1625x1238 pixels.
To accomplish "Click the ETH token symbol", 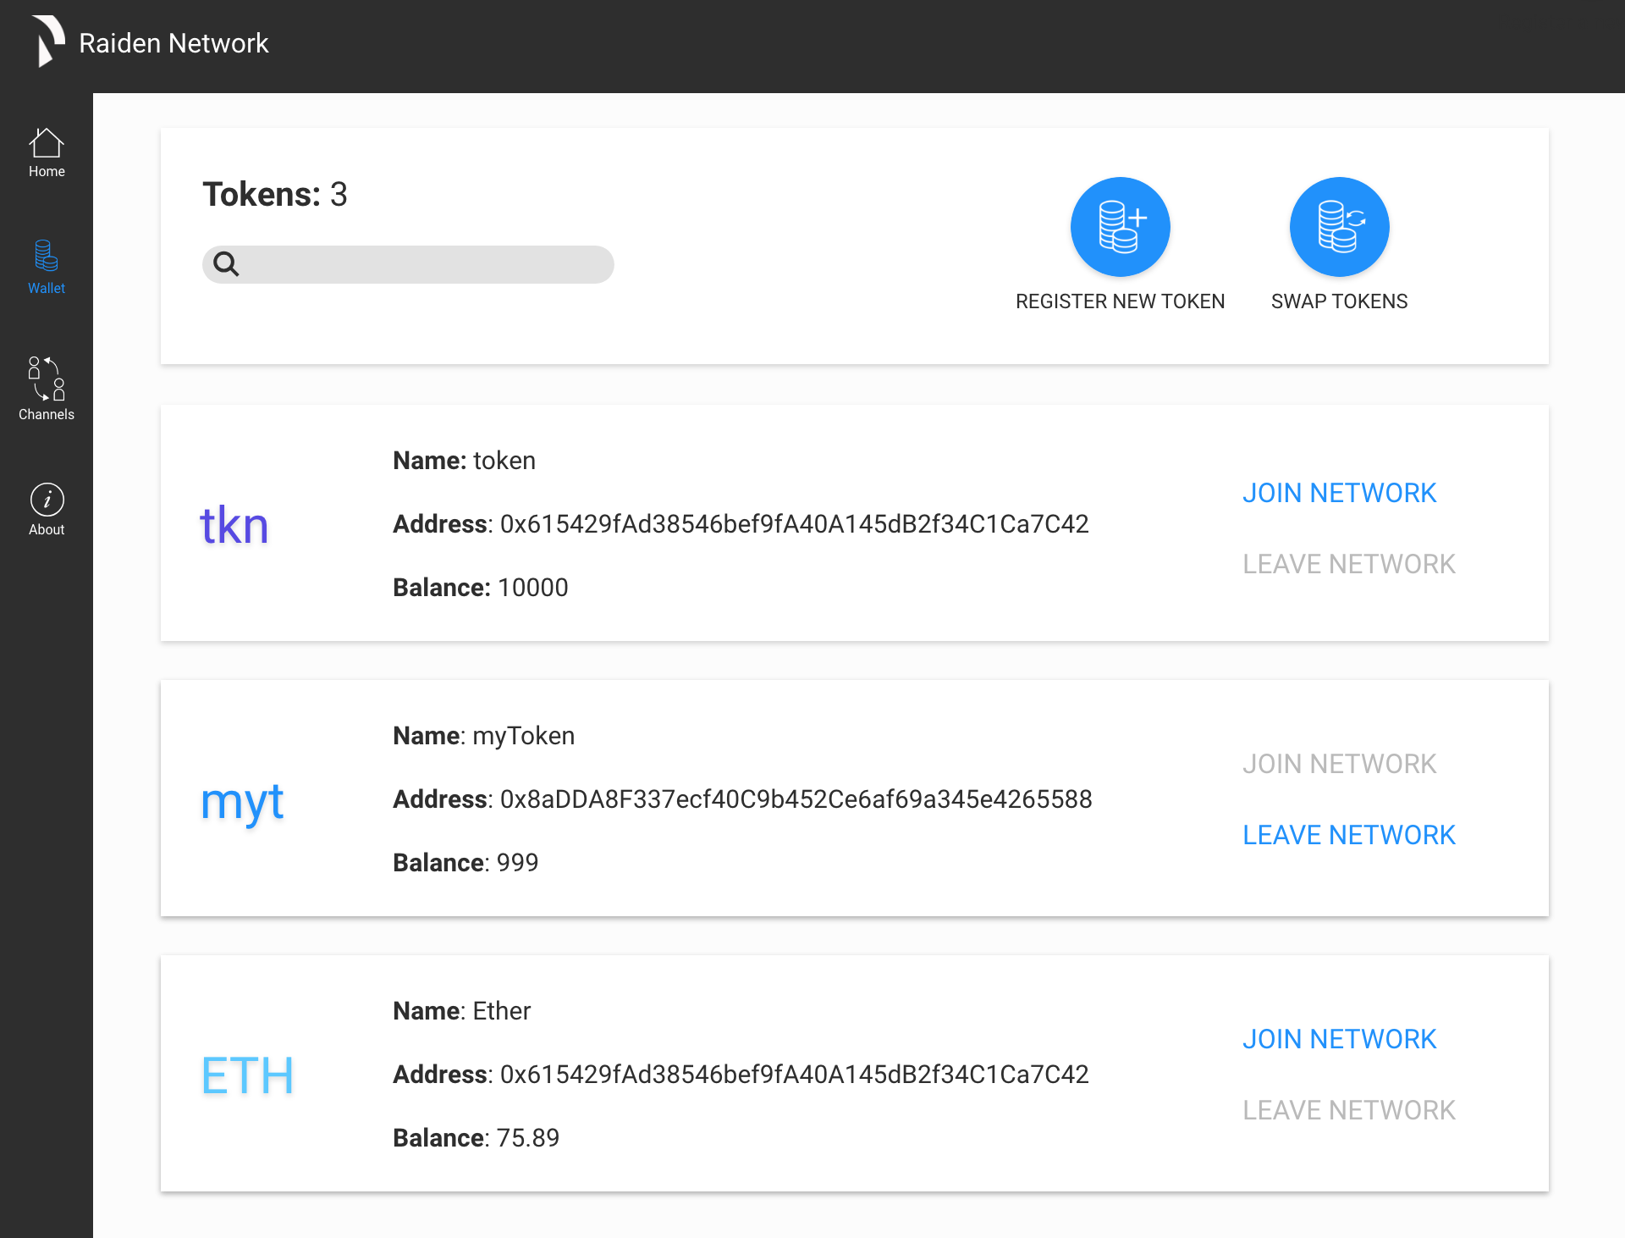I will pos(247,1075).
